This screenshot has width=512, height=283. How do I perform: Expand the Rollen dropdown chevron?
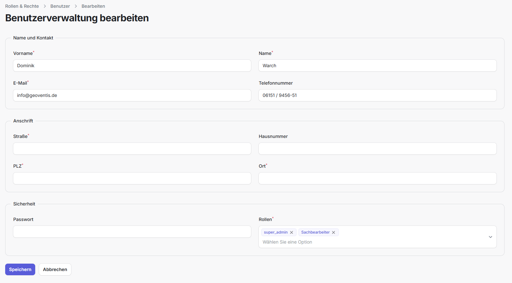point(490,237)
